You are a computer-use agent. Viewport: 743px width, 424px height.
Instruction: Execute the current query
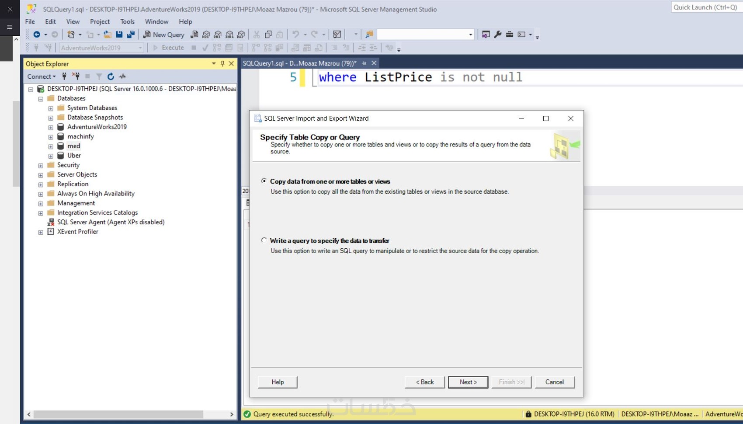(169, 48)
